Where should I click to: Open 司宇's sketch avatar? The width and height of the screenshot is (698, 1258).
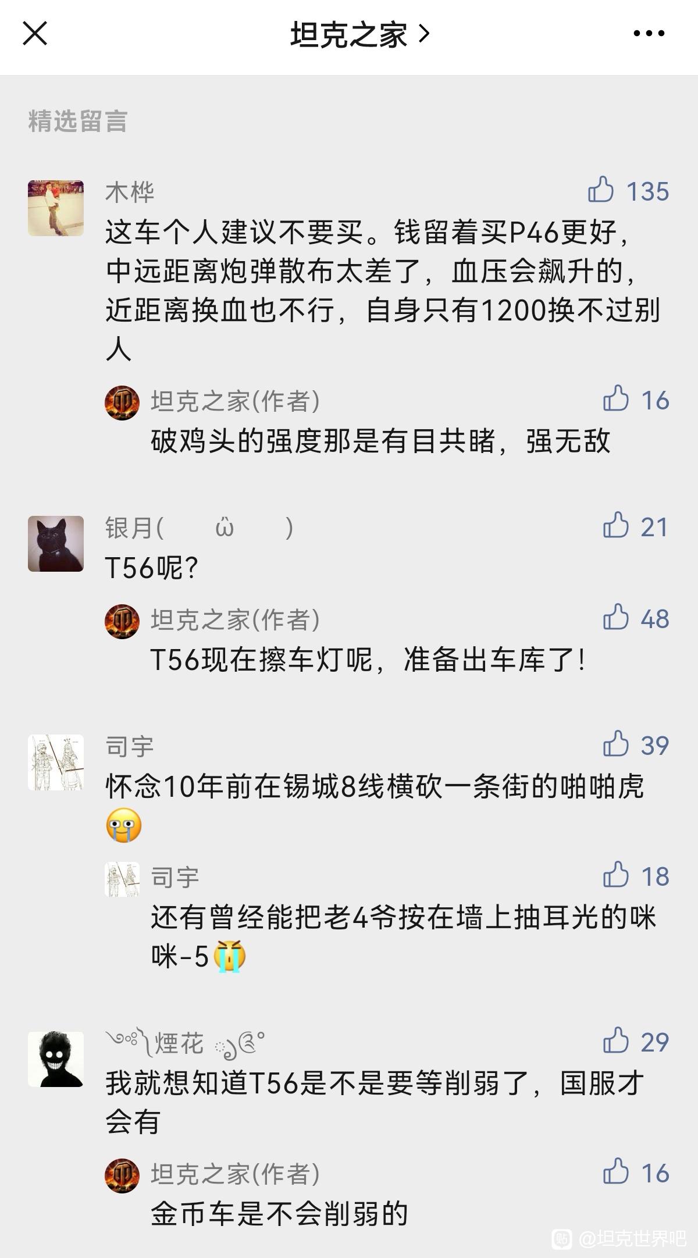(56, 762)
